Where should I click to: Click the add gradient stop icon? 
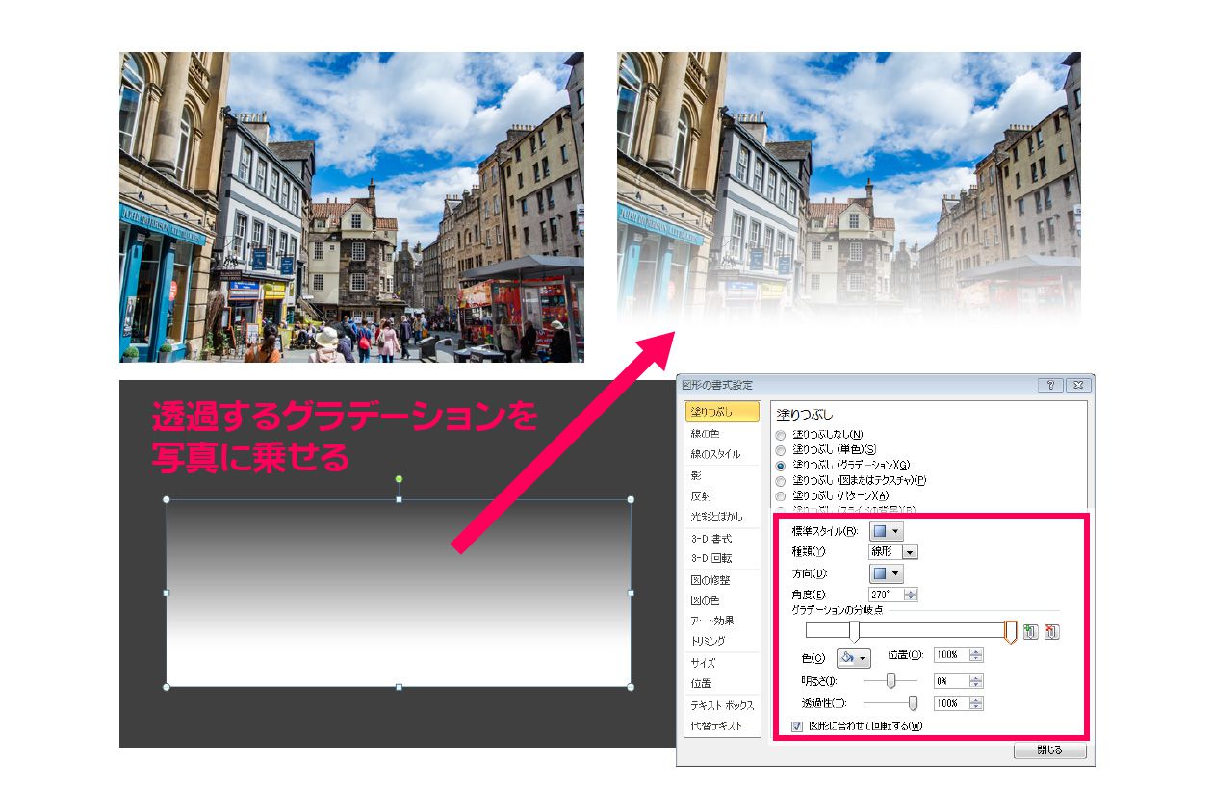pos(1030,629)
